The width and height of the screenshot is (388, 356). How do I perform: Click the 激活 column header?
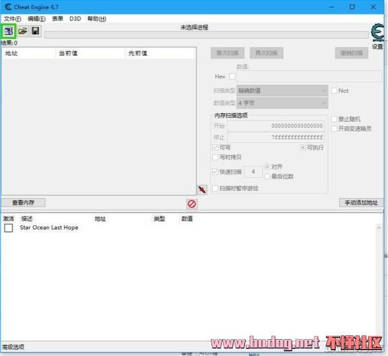[9, 219]
